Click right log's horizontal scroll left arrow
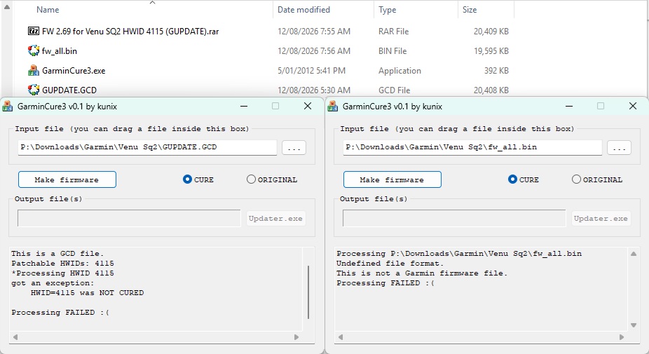The image size is (649, 354). pos(341,337)
